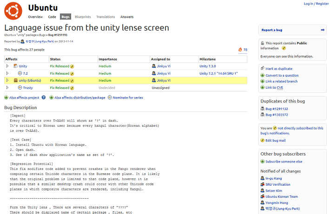Click the Unassigned cell in Trusty row
Screen dimensions: 330x214
[x=160, y=88]
